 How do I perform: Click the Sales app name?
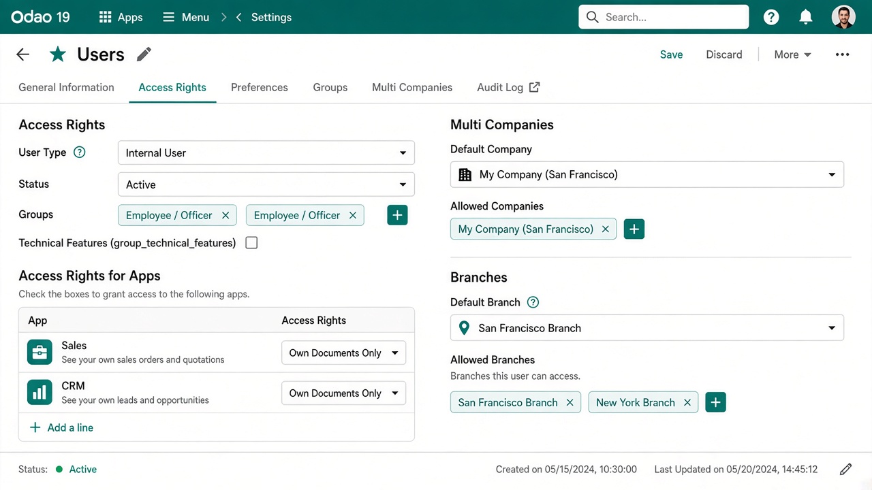(74, 346)
